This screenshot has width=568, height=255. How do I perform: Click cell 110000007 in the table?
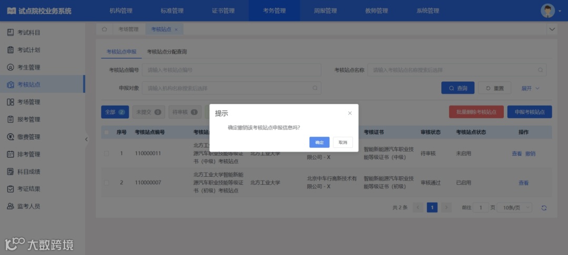tap(148, 183)
